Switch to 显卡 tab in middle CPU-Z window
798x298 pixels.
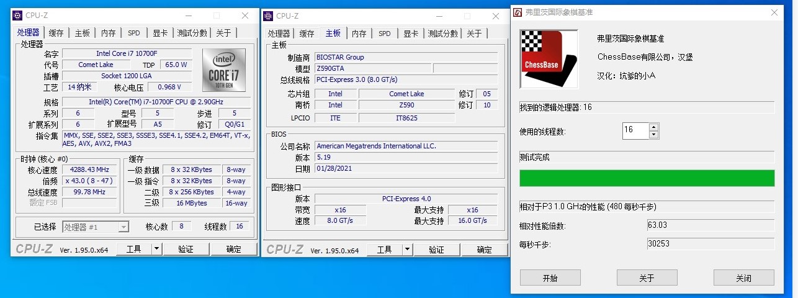click(x=411, y=34)
